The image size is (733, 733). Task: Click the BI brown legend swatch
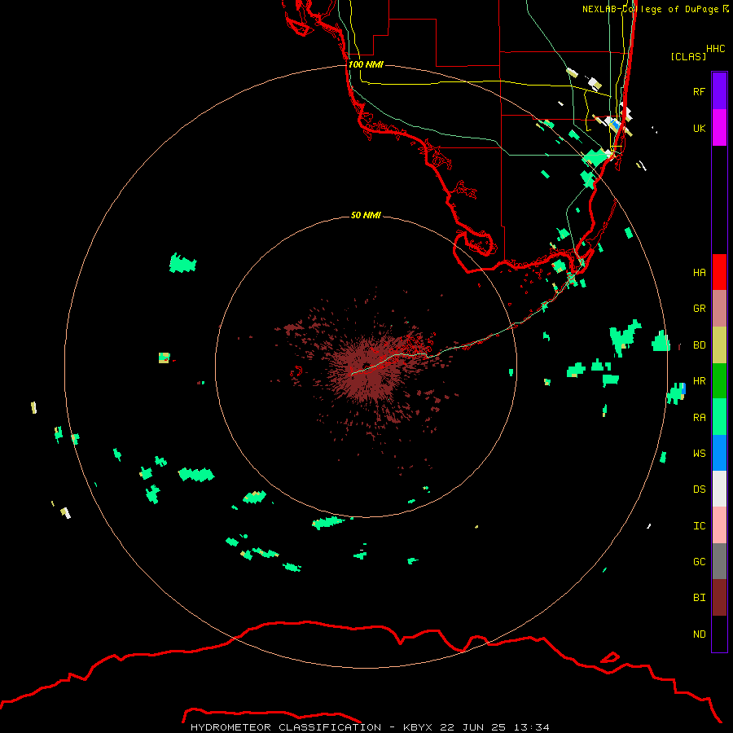click(x=719, y=598)
